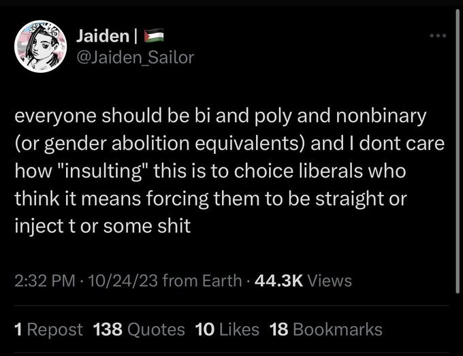
Task: Click the "Likes" label text
Action: coord(239,329)
